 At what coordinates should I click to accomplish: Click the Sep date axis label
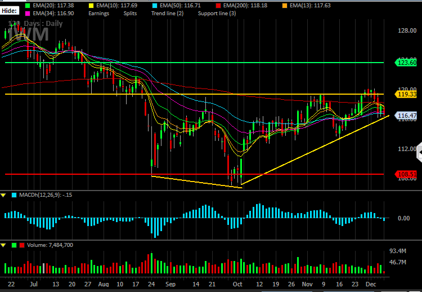(170, 284)
